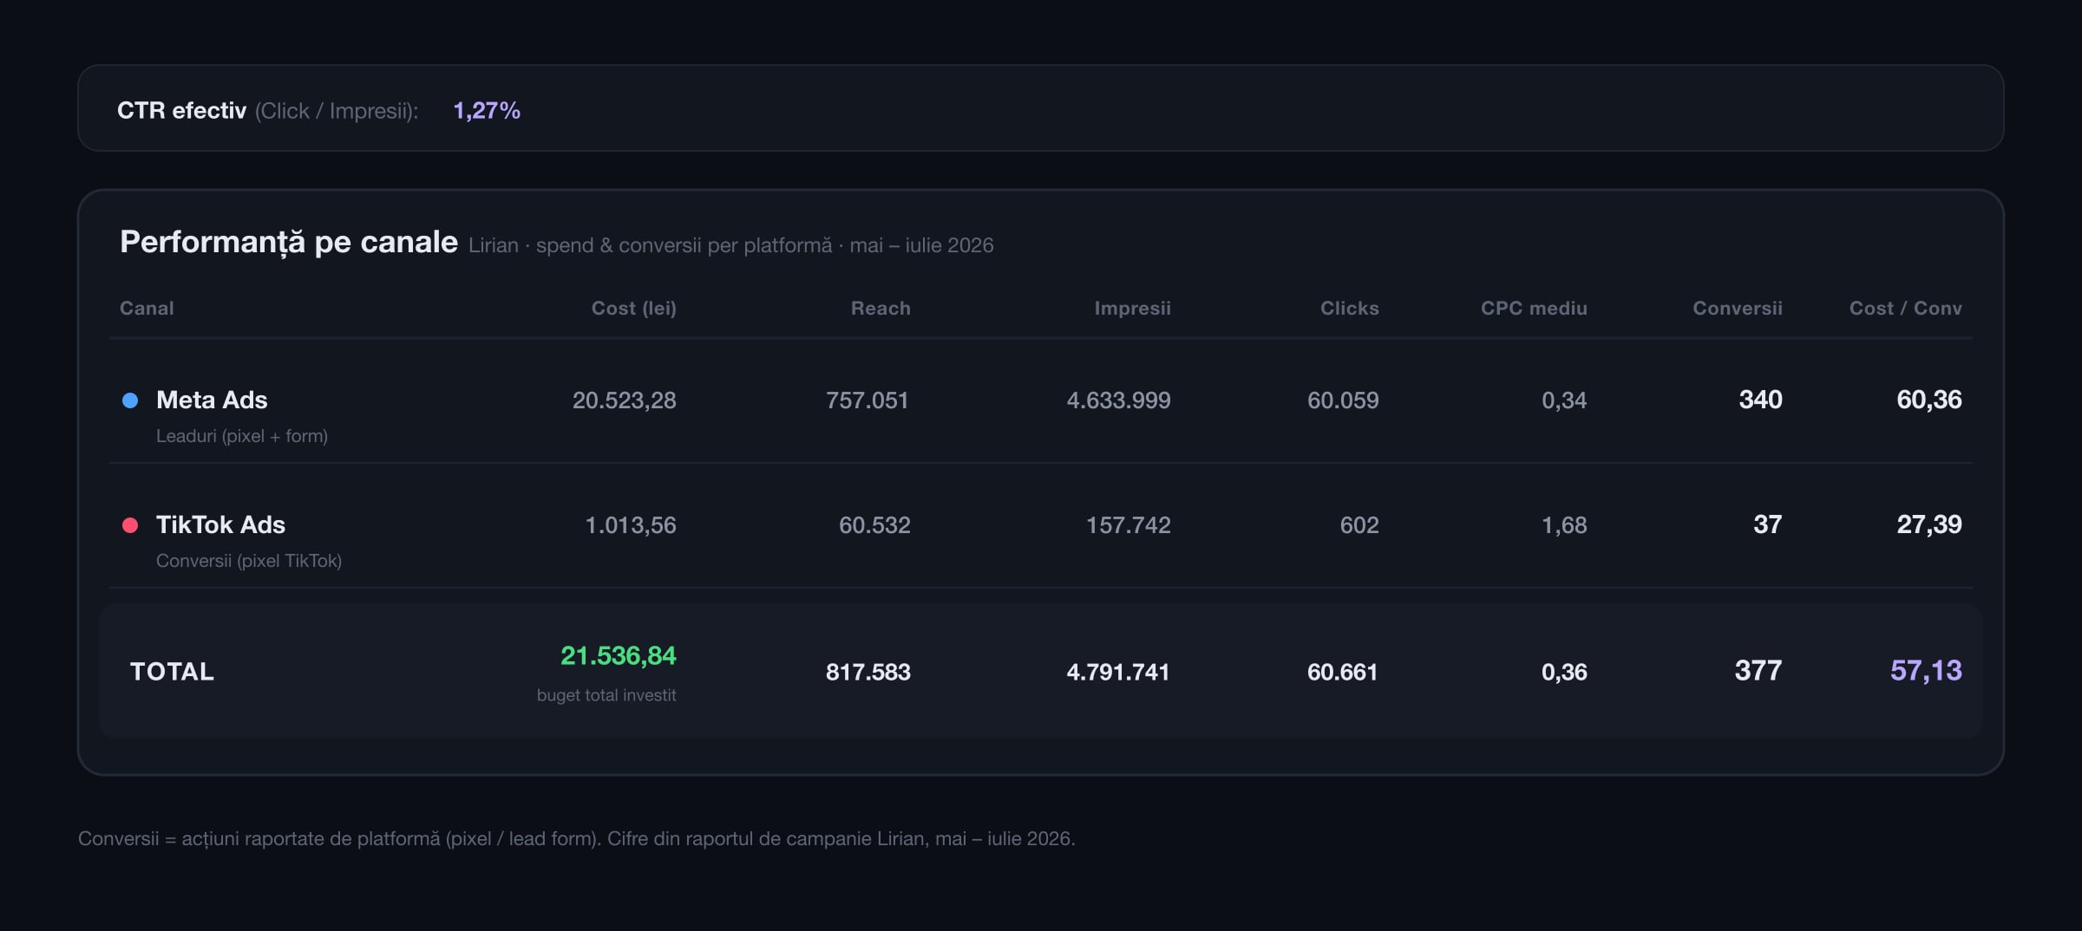
Task: Click the Leaduri (pixel + form) subtitle
Action: [242, 436]
